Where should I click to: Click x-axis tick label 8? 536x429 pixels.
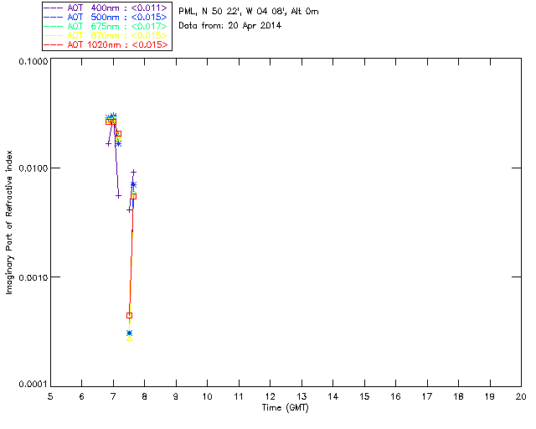coord(144,396)
